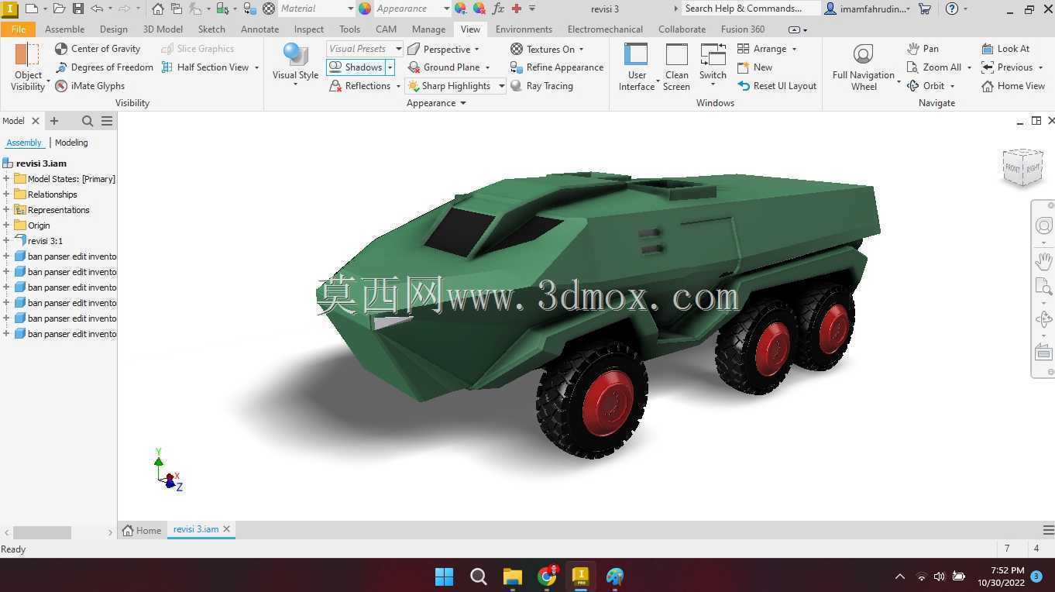Click Zoom All tool
The image size is (1055, 592).
pos(934,67)
